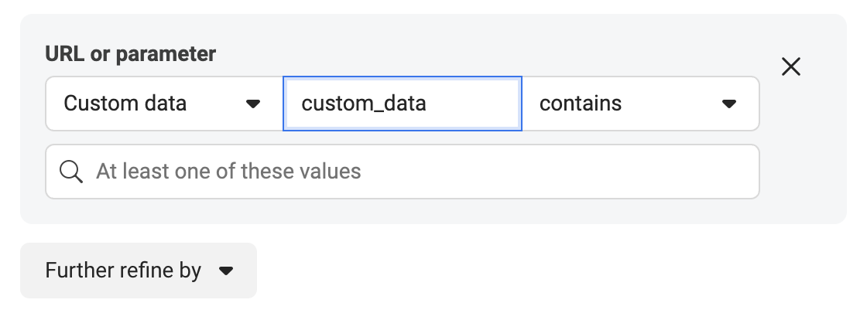Select the 'contains' label in the condition selector

coord(580,104)
